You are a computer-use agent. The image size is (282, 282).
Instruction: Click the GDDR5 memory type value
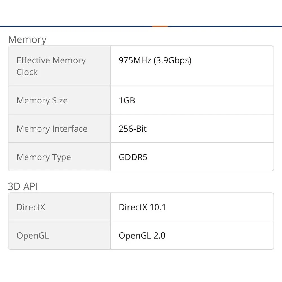[x=133, y=157]
